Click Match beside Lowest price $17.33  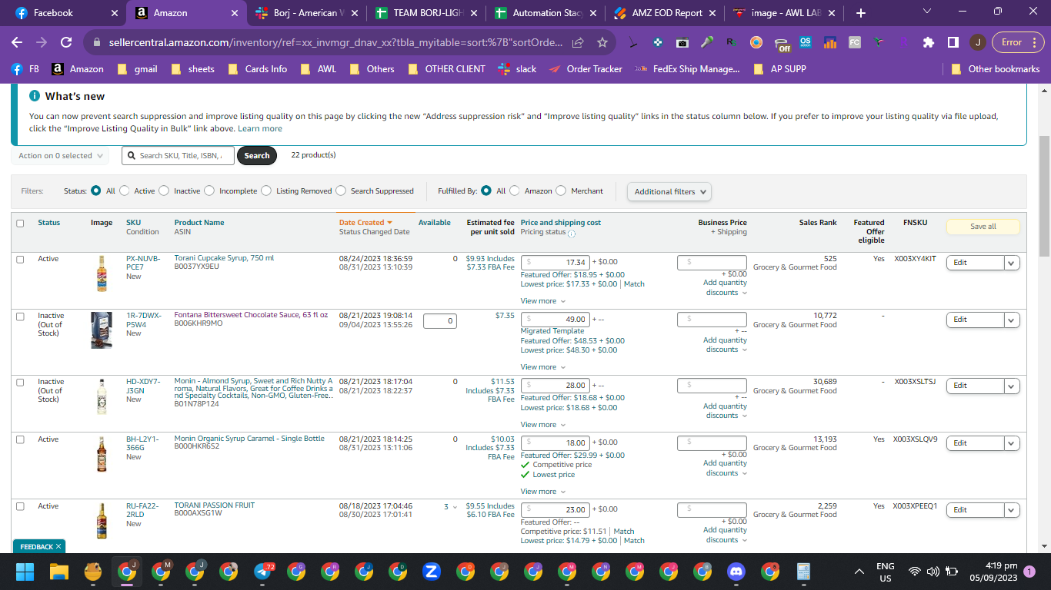[634, 284]
